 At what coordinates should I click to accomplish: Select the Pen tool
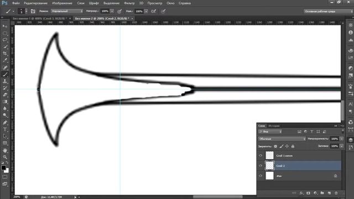tap(5, 123)
